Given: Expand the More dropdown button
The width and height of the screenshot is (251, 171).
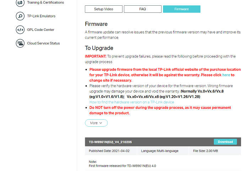Looking at the screenshot, I should (x=96, y=123).
